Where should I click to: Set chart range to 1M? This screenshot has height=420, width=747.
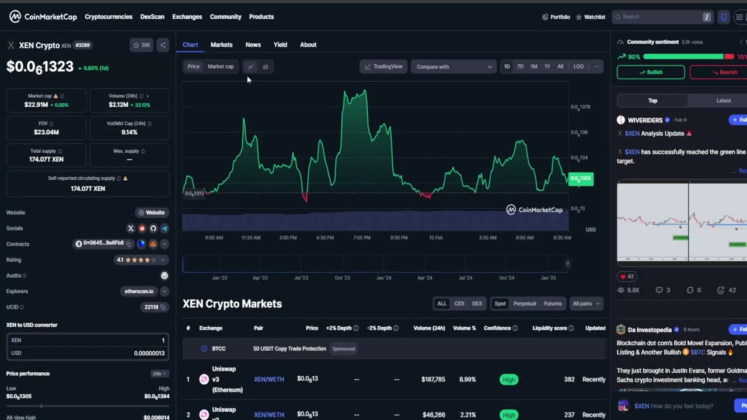click(x=533, y=66)
